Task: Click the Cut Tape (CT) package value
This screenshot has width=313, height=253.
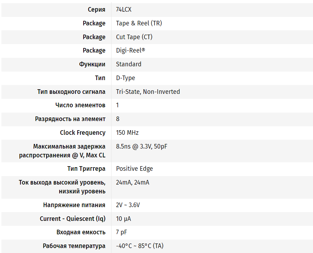Action: tap(134, 37)
